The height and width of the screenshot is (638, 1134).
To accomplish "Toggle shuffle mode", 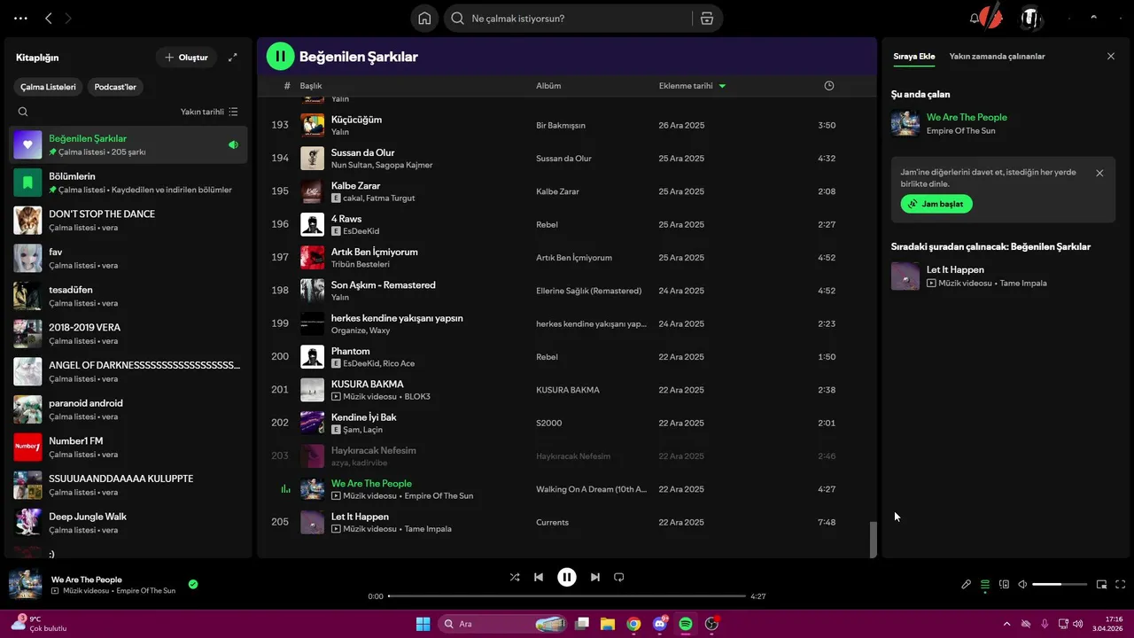I will [x=515, y=577].
